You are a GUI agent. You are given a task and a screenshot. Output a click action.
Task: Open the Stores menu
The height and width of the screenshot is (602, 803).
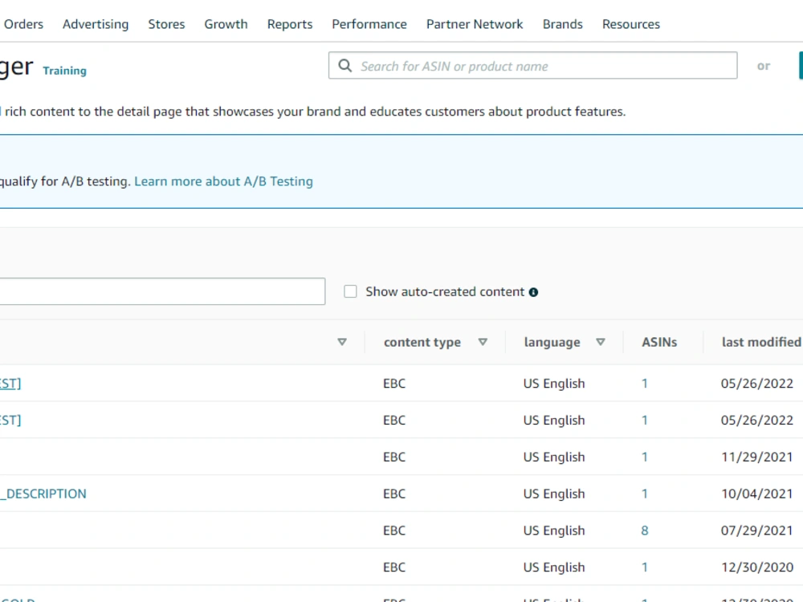pos(166,24)
